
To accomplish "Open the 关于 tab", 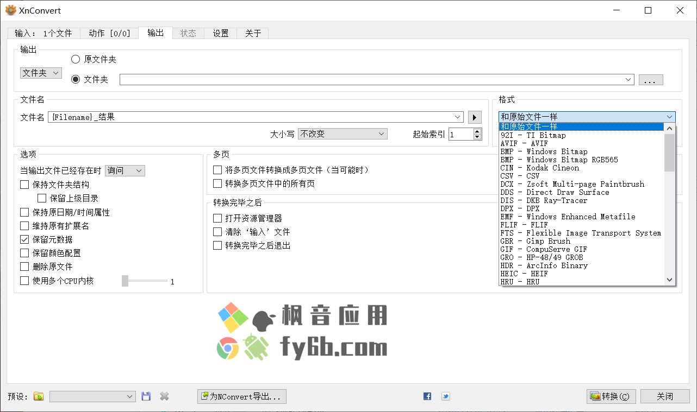I will coord(253,33).
